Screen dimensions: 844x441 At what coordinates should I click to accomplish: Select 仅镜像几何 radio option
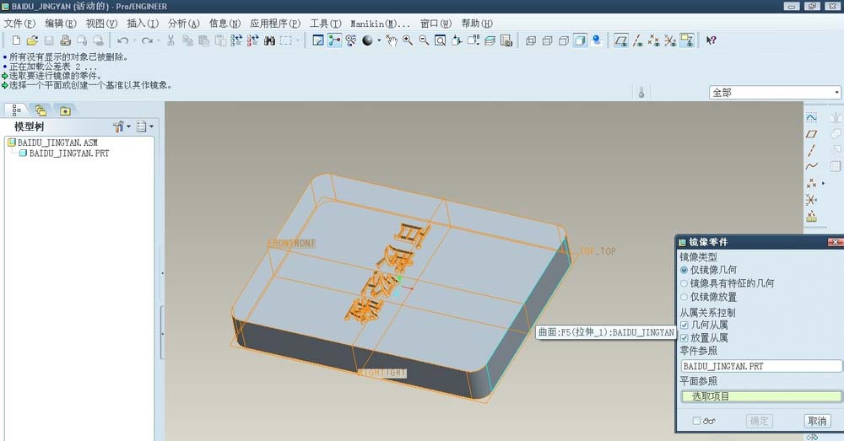(684, 270)
